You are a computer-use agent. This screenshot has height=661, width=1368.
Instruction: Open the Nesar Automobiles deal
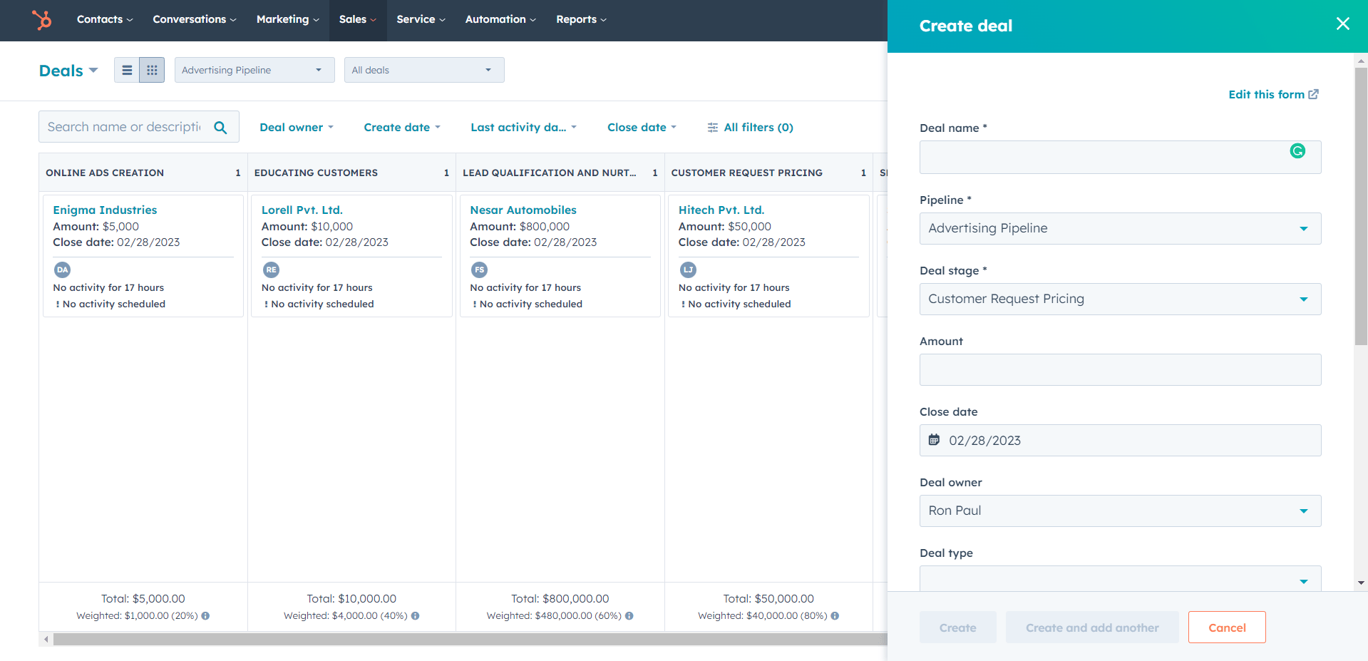[x=523, y=210]
